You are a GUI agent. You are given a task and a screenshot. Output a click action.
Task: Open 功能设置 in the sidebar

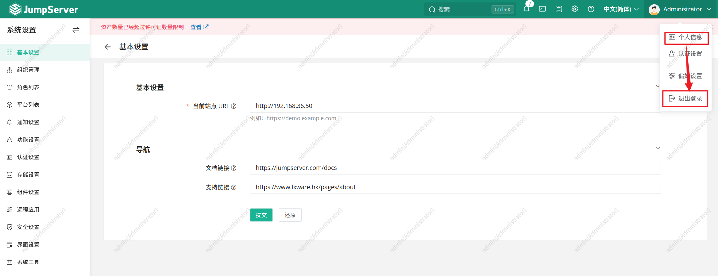click(x=45, y=140)
